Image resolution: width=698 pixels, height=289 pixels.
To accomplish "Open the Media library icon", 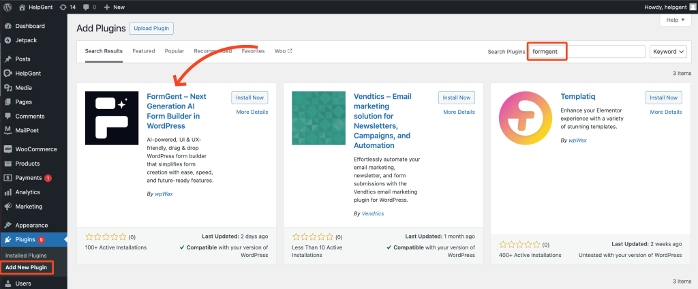I will click(x=7, y=88).
